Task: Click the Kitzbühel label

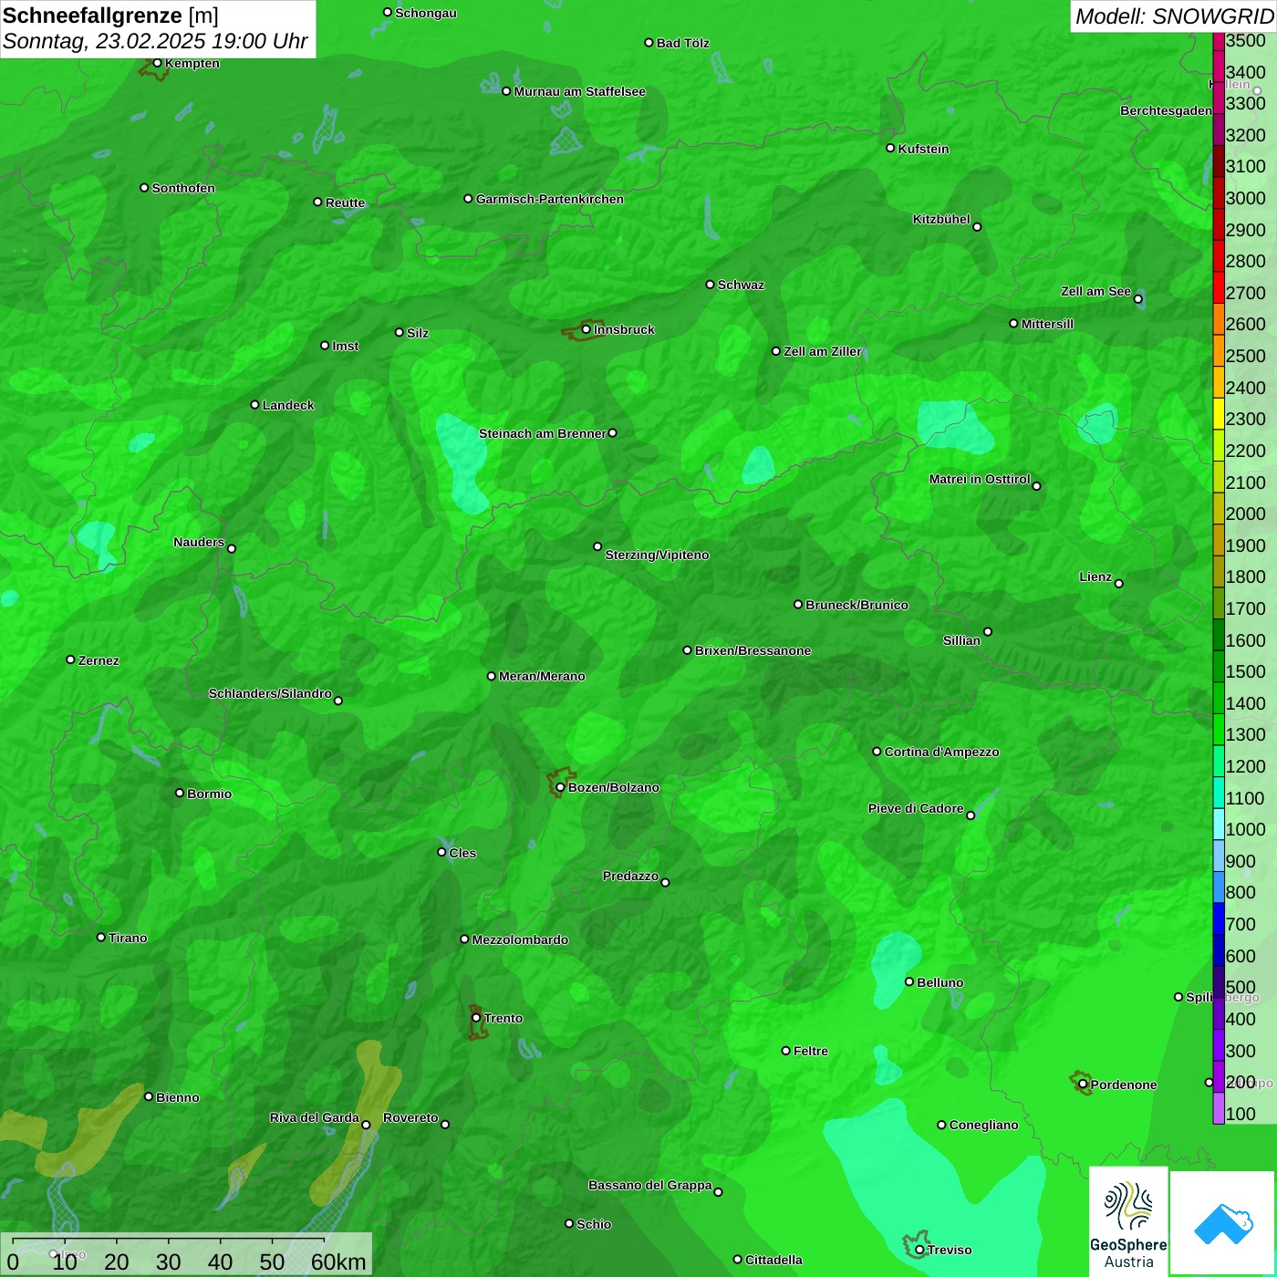Action: 941,219
